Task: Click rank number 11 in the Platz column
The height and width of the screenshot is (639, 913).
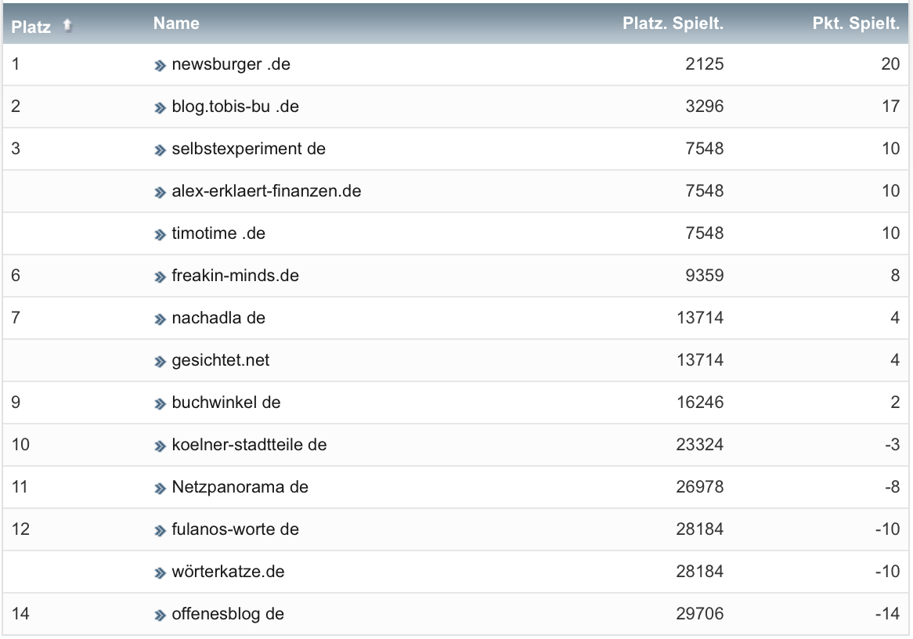Action: 20,487
